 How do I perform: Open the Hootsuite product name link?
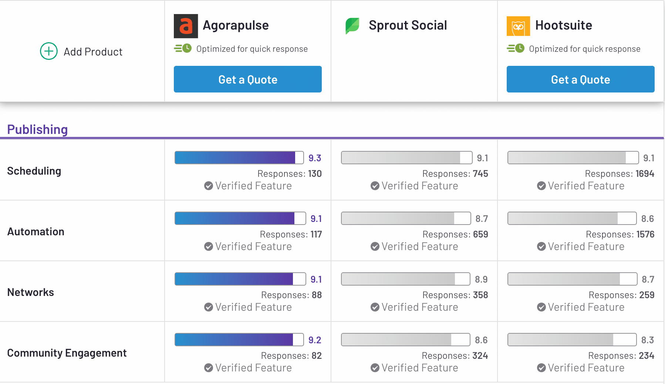tap(563, 25)
